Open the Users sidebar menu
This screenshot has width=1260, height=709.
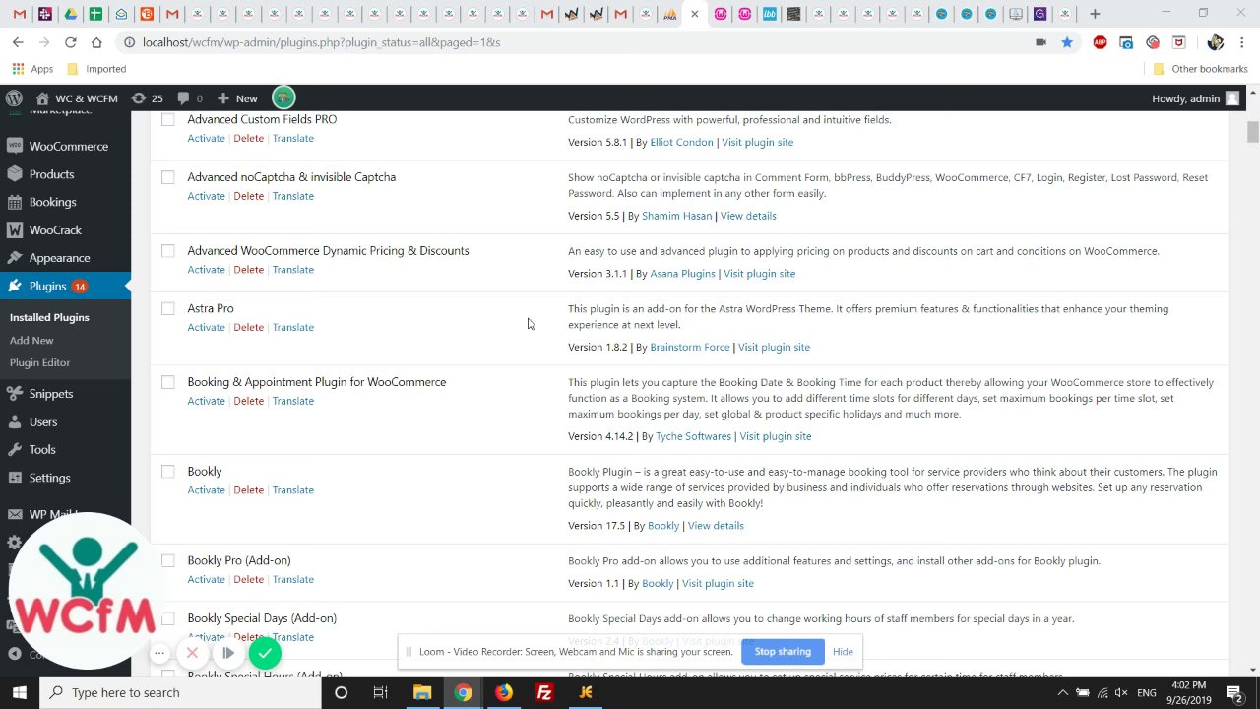click(65, 421)
